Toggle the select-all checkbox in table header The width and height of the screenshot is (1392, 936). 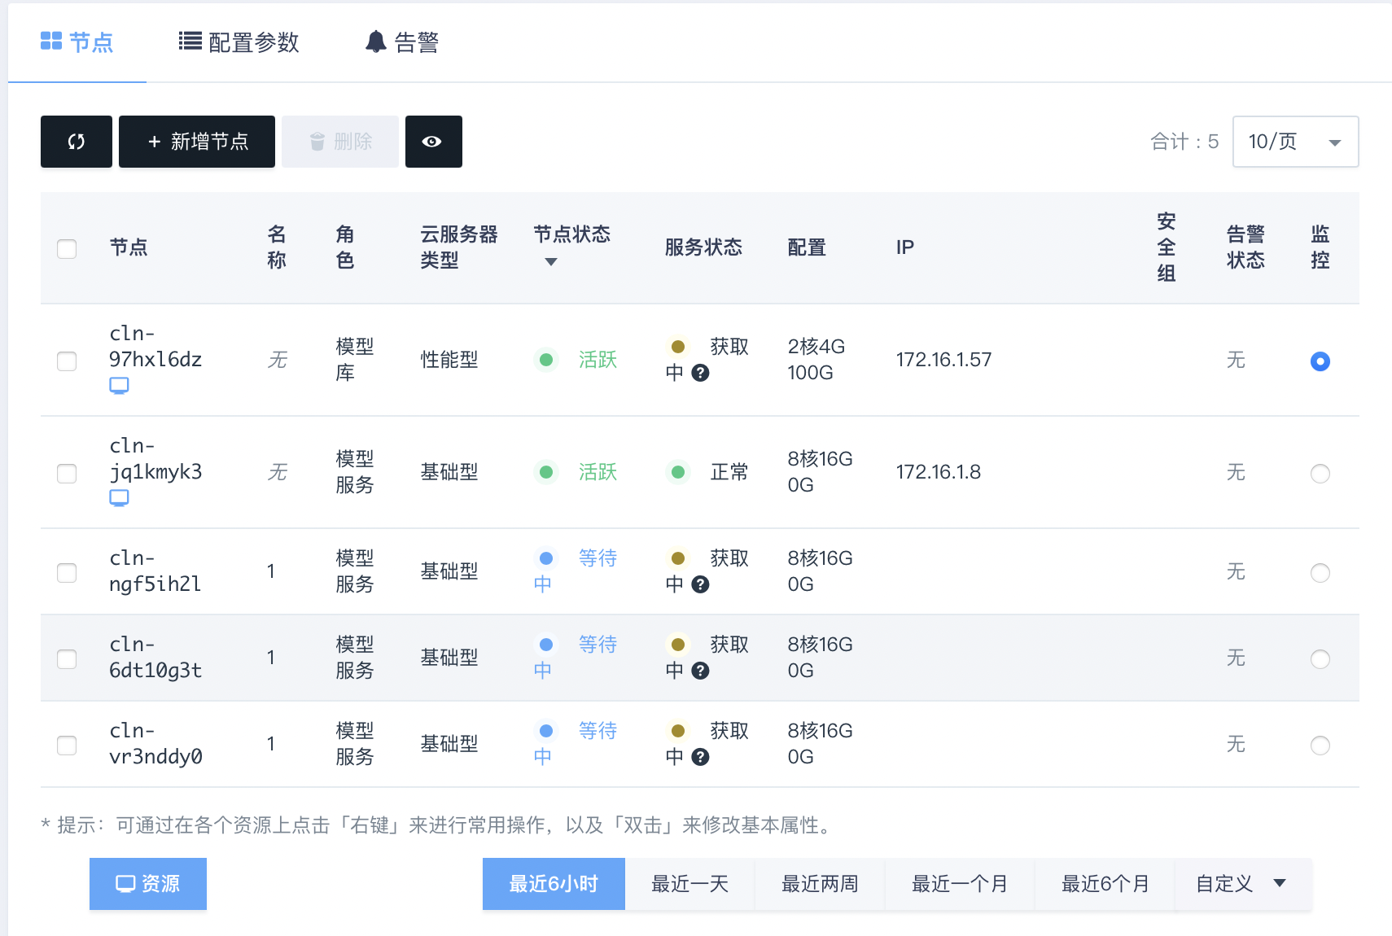tap(67, 249)
